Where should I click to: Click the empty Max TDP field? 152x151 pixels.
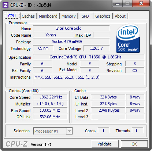[x=101, y=35]
